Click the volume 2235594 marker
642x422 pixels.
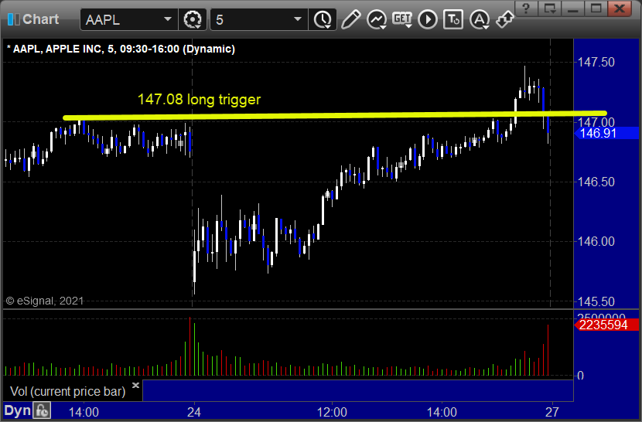click(x=606, y=325)
